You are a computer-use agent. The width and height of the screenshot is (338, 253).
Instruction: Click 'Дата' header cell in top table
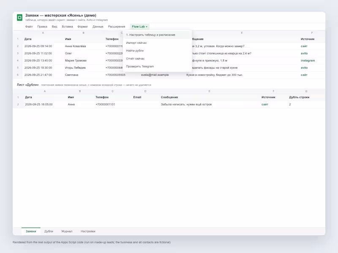pos(43,39)
